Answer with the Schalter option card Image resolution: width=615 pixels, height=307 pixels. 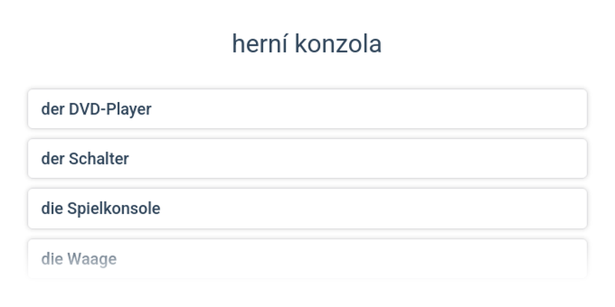point(307,159)
